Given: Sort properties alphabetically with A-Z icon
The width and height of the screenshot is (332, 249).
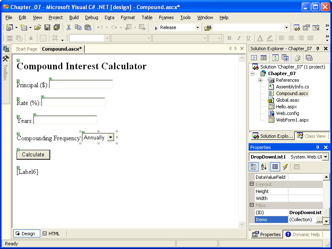Looking at the screenshot, I should coord(264,167).
